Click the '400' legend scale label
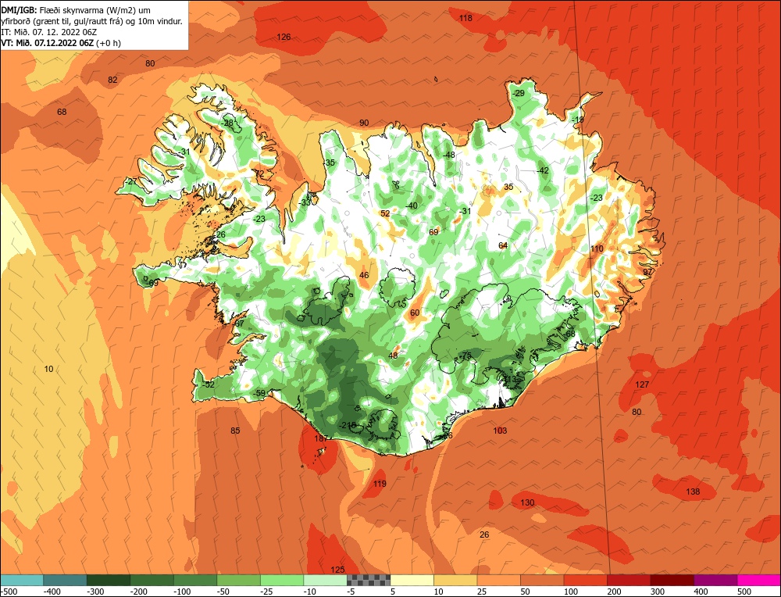This screenshot has width=781, height=597. [x=701, y=592]
